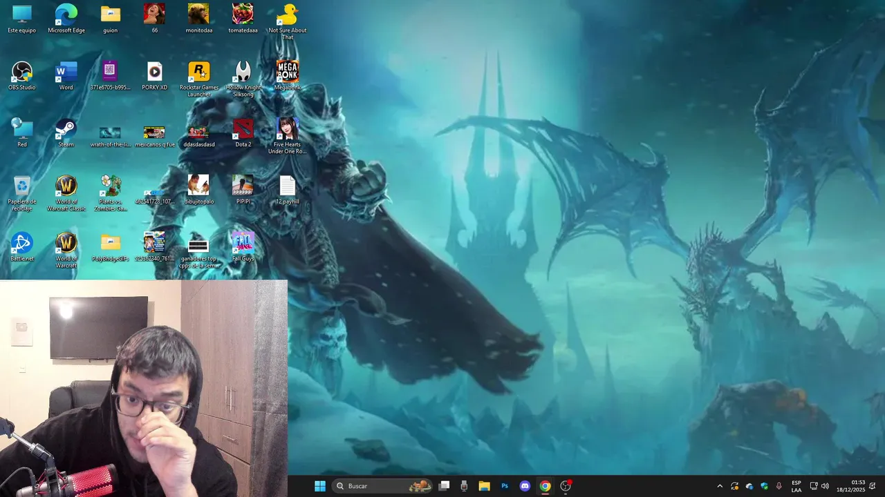Switch to Google Chrome on taskbar
This screenshot has width=885, height=497.
(x=546, y=486)
